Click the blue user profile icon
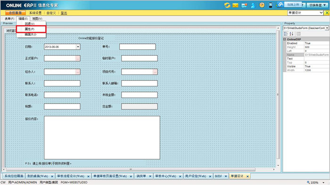Image resolution: width=330 pixels, height=185 pixels. 253,5
